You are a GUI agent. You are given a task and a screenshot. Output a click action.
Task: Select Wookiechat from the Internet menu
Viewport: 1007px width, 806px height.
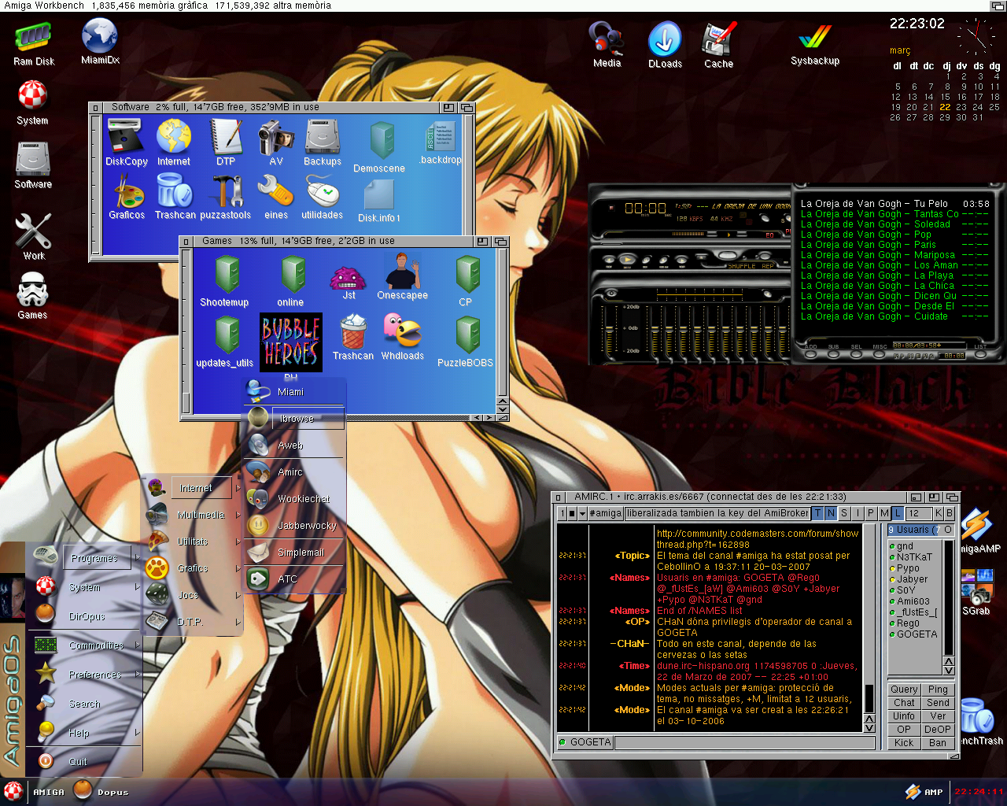[303, 499]
